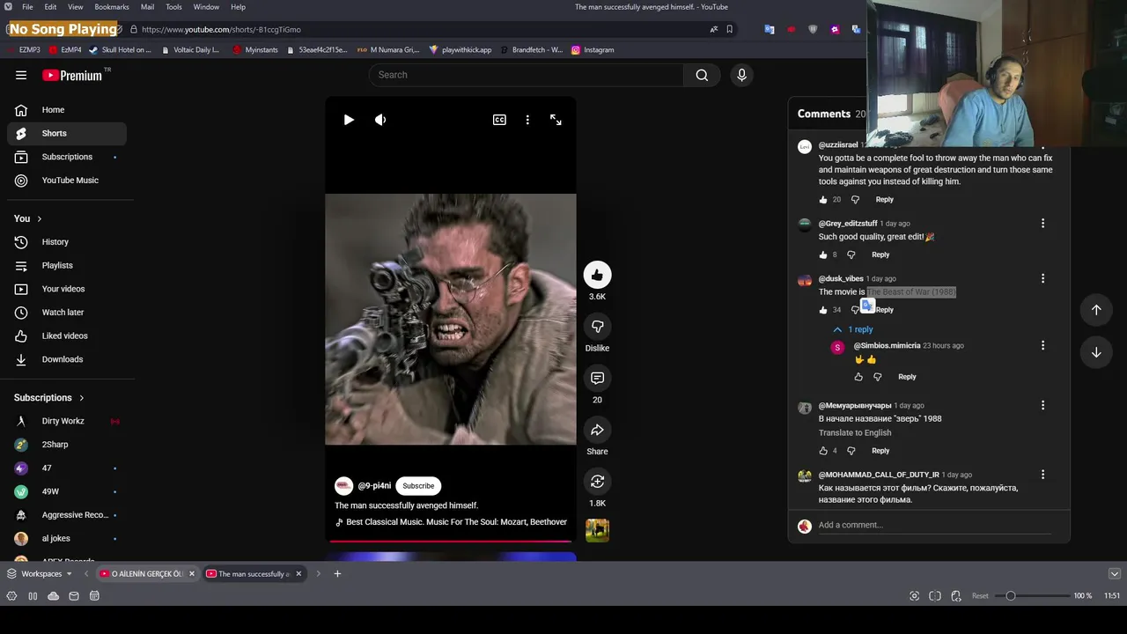The height and width of the screenshot is (634, 1127).
Task: Capture page with the status bar camera icon
Action: click(914, 596)
